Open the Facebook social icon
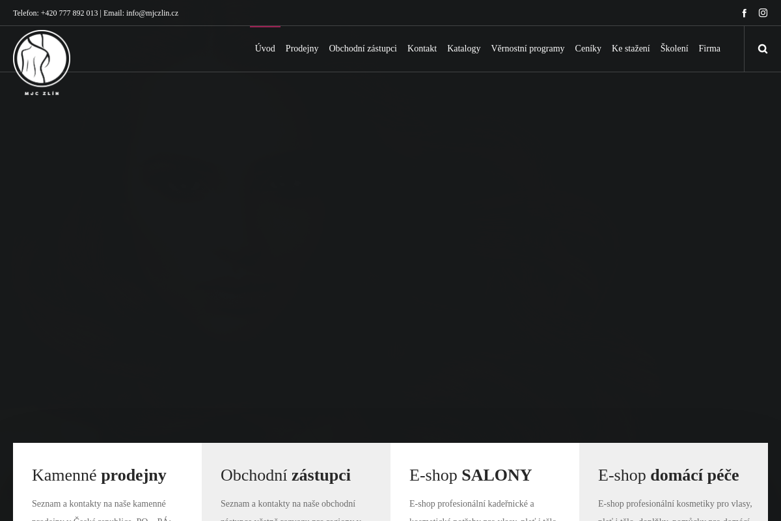The image size is (781, 521). 744,13
